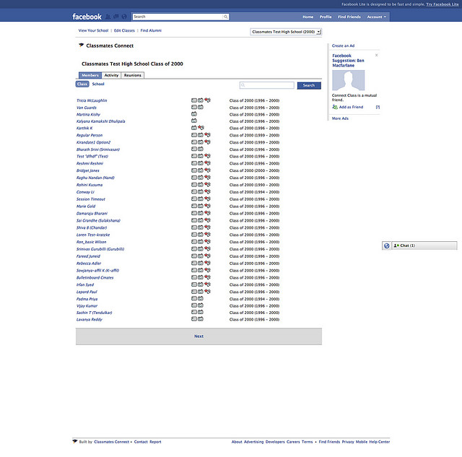
Task: Dismiss the Facebook Suggestion ad with its X
Action: [x=376, y=55]
